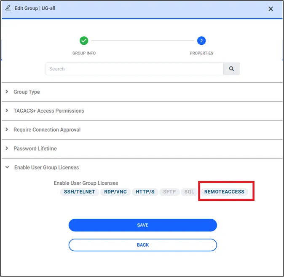Expand the Group Type chevron
Image resolution: width=284 pixels, height=277 pixels.
click(x=7, y=91)
